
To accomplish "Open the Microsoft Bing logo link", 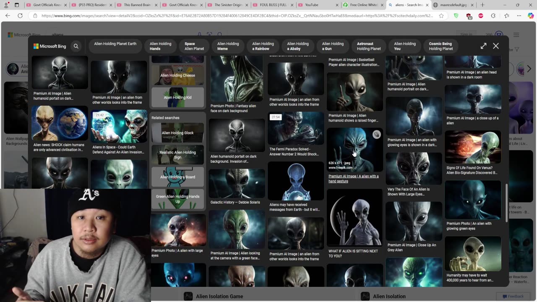I will coord(50,46).
